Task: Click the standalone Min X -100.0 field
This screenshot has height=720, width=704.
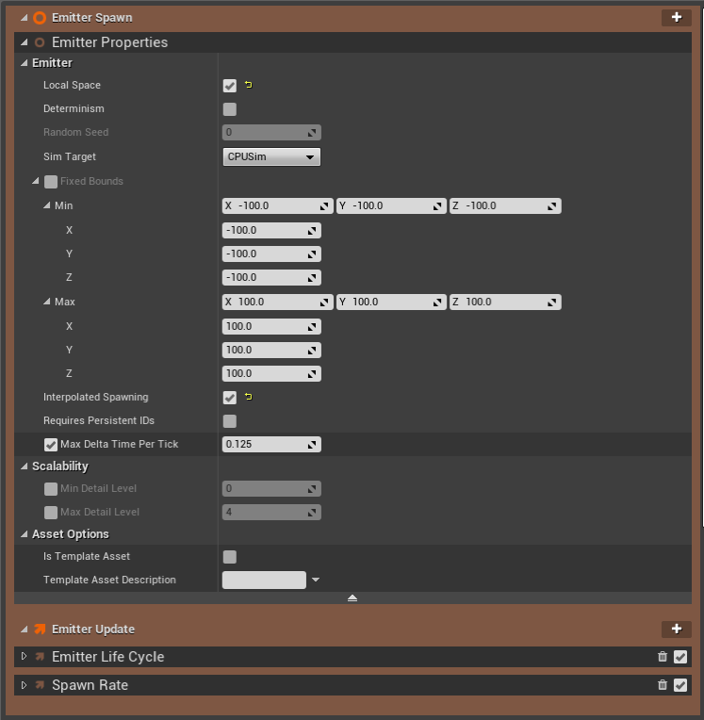Action: coord(271,231)
